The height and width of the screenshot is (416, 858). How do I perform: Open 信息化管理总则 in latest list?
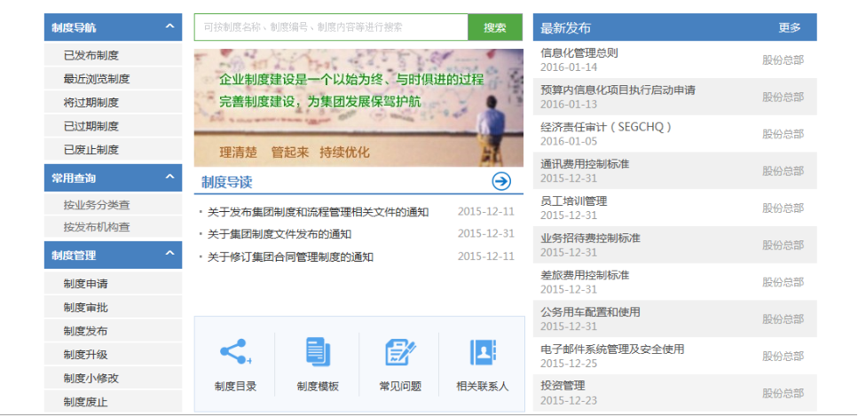click(x=579, y=52)
